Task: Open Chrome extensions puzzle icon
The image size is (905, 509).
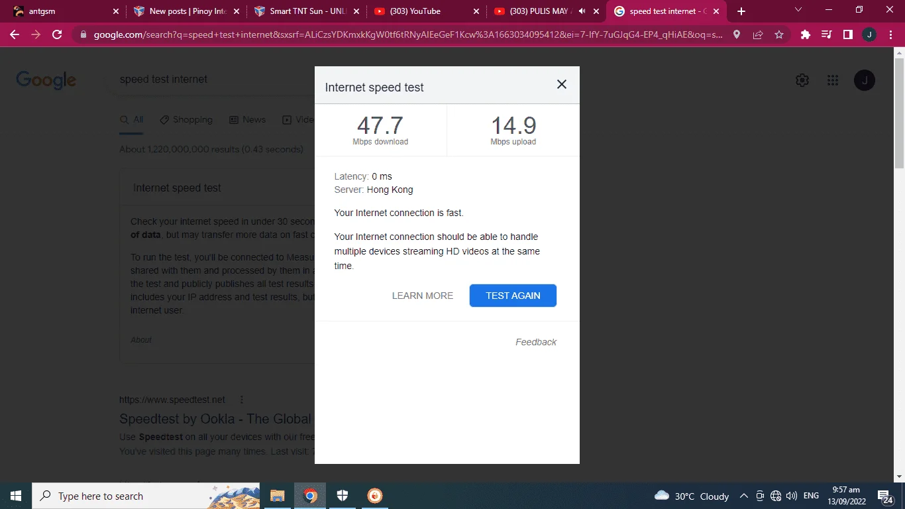Action: point(806,34)
